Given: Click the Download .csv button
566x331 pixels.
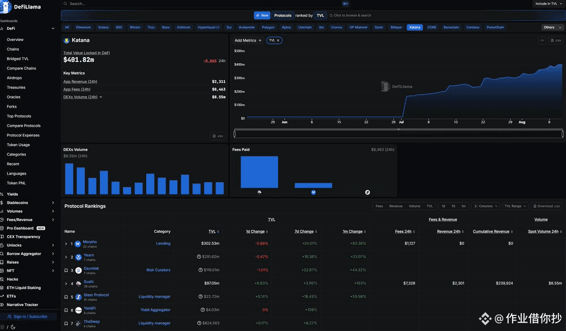Looking at the screenshot, I should click(x=547, y=206).
